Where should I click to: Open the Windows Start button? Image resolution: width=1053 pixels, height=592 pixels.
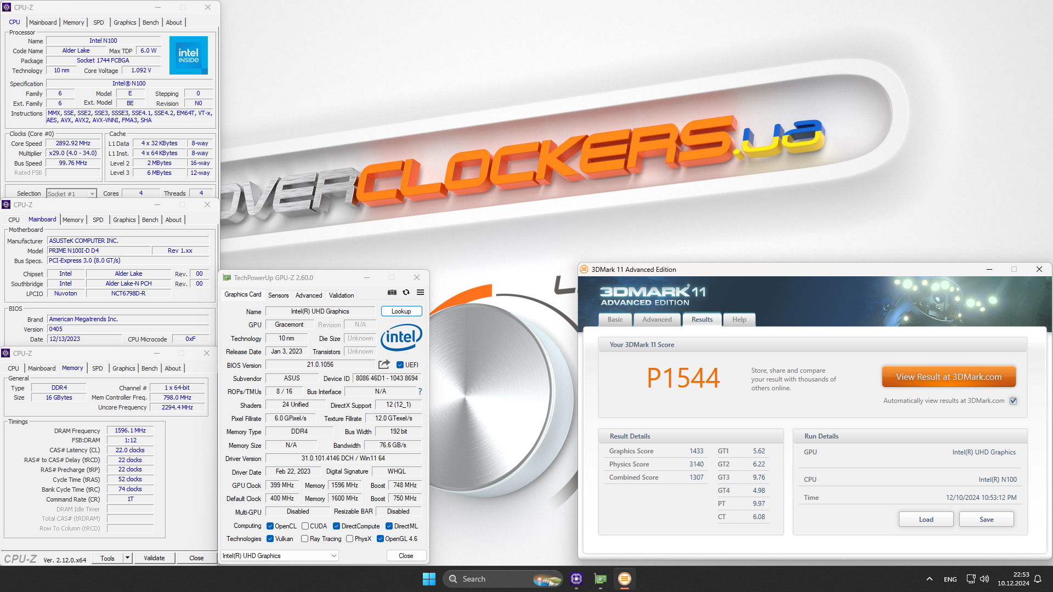(x=429, y=579)
